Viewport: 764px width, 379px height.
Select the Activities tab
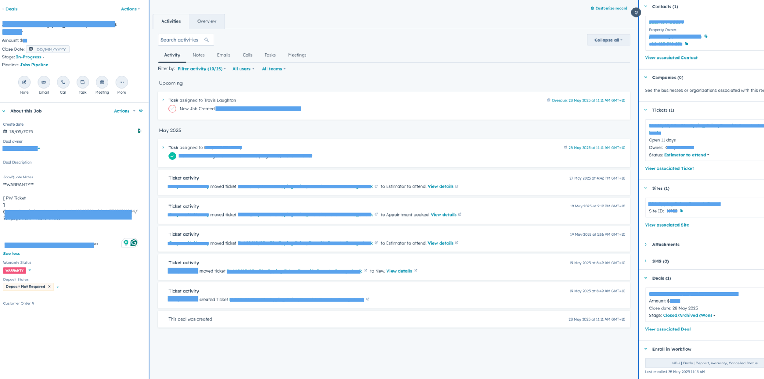tap(171, 21)
